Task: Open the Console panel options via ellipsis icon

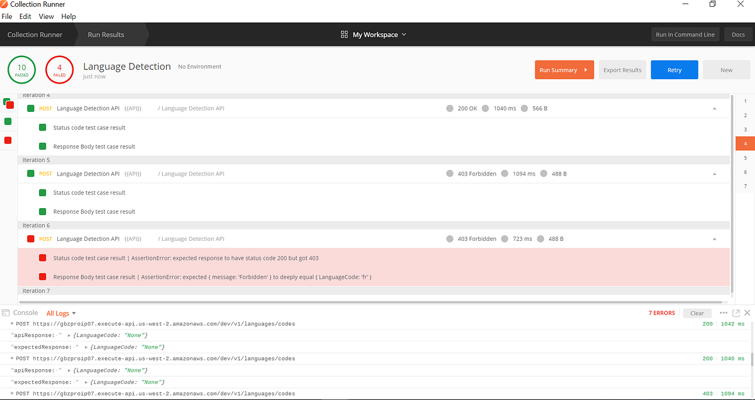Action: (724, 313)
